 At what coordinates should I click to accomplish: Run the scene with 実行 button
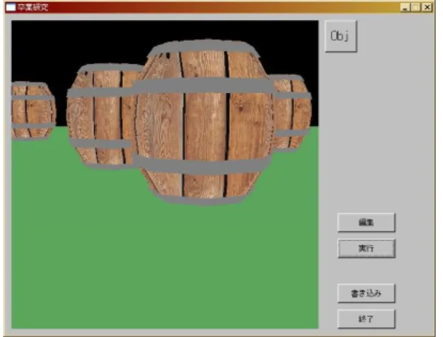coord(366,248)
